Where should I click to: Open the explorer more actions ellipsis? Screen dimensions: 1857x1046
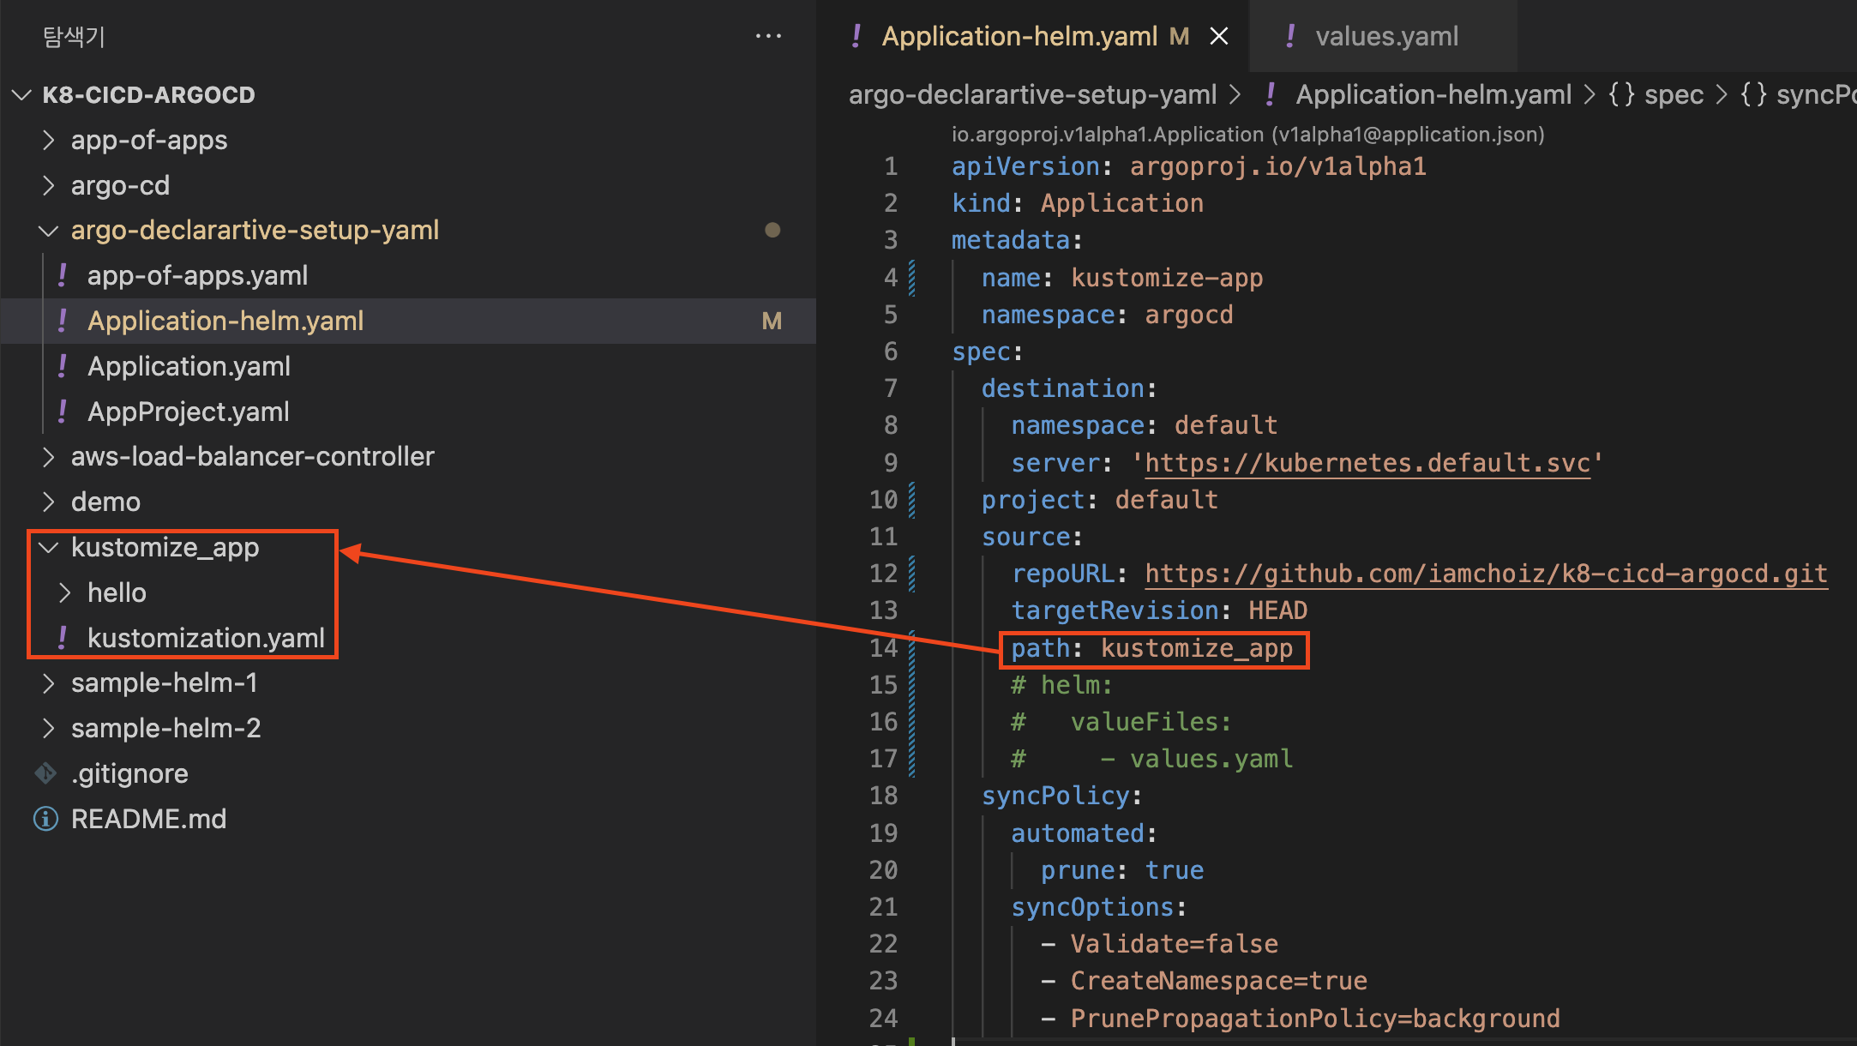(x=768, y=36)
